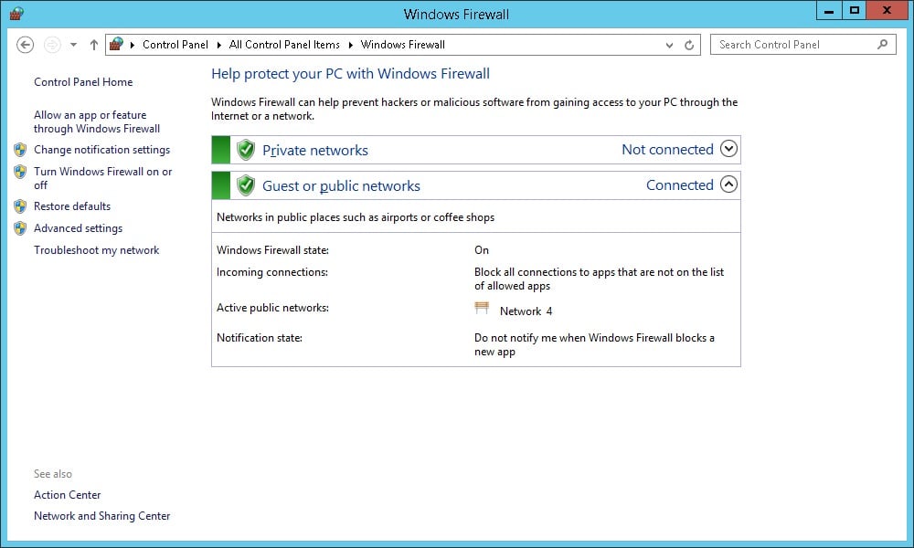Click the Incoming connections label
The image size is (914, 548).
[x=272, y=272]
